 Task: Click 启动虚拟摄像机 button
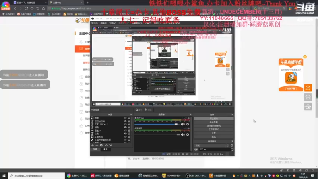[x=213, y=126]
